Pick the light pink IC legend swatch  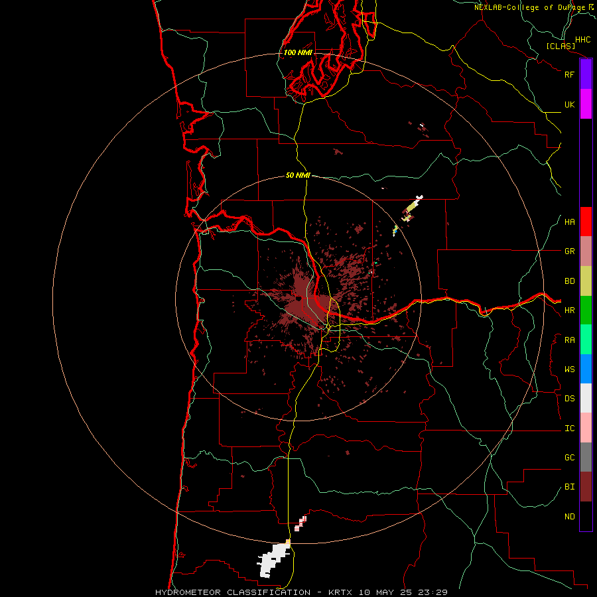pos(586,428)
